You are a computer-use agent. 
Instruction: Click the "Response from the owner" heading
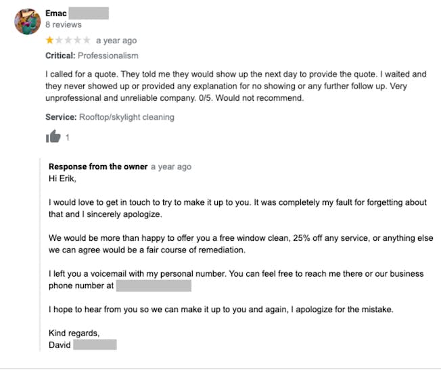tap(98, 166)
